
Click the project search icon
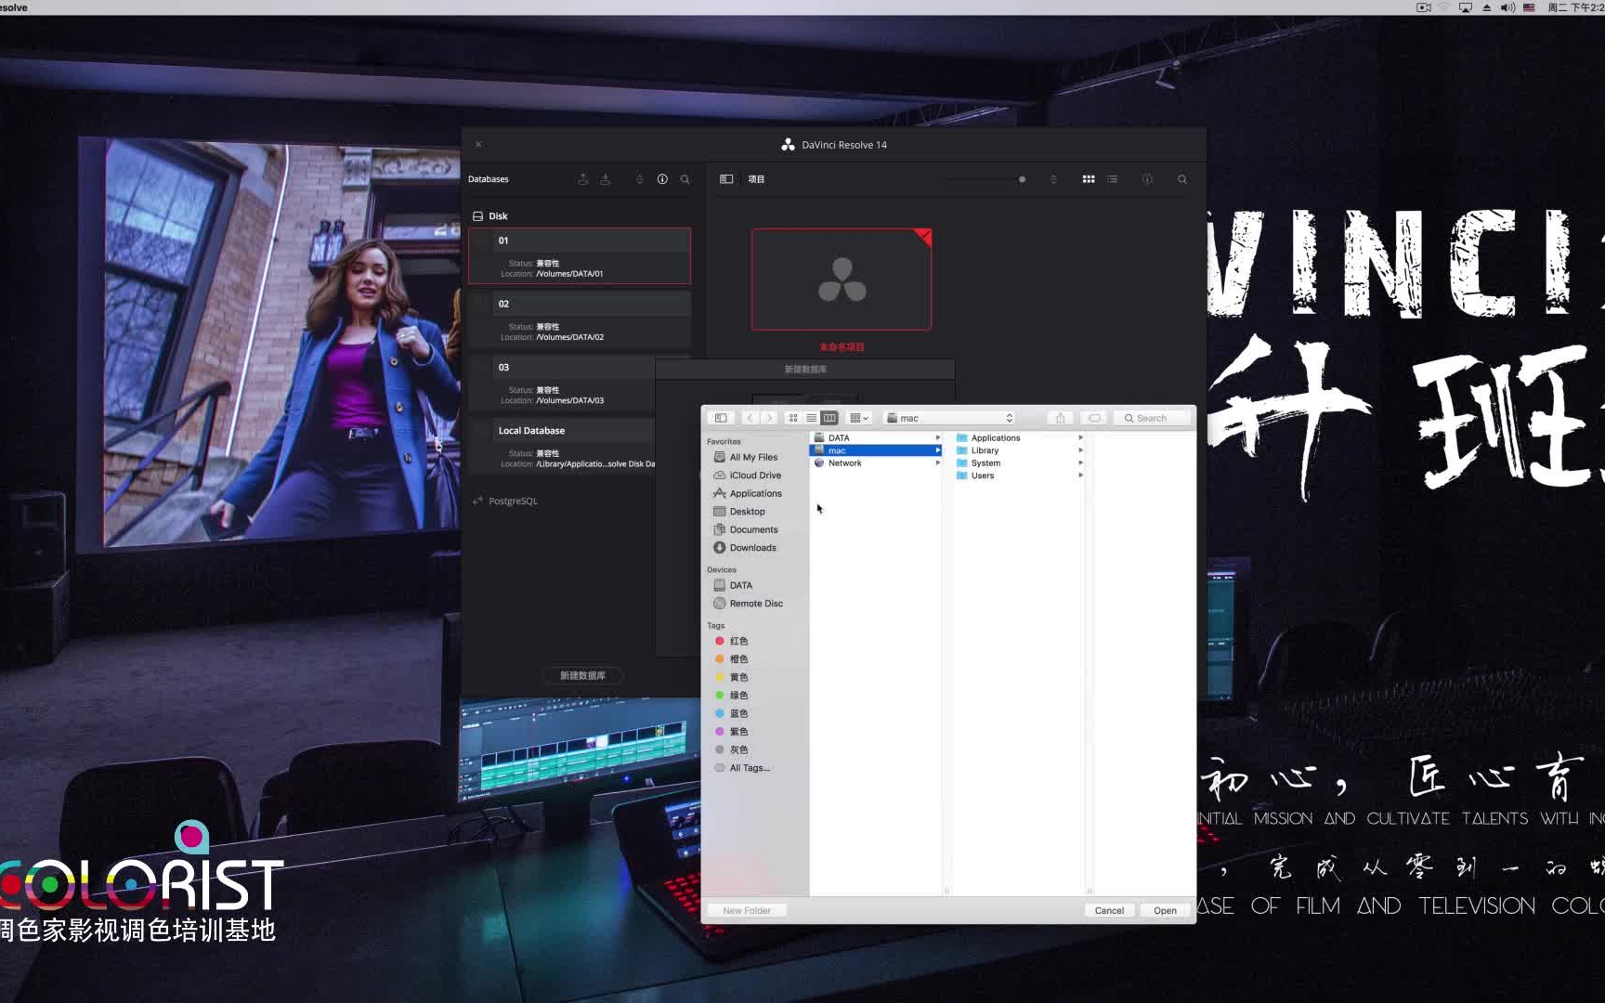coord(1182,179)
